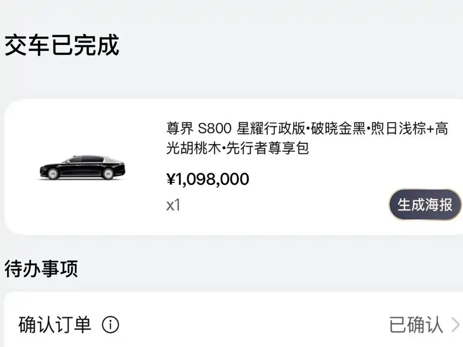Click the front wheel of the car image
The width and height of the screenshot is (463, 347).
53,173
